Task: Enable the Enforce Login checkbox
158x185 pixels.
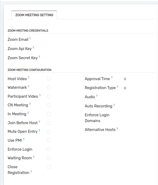Action: pos(49,149)
